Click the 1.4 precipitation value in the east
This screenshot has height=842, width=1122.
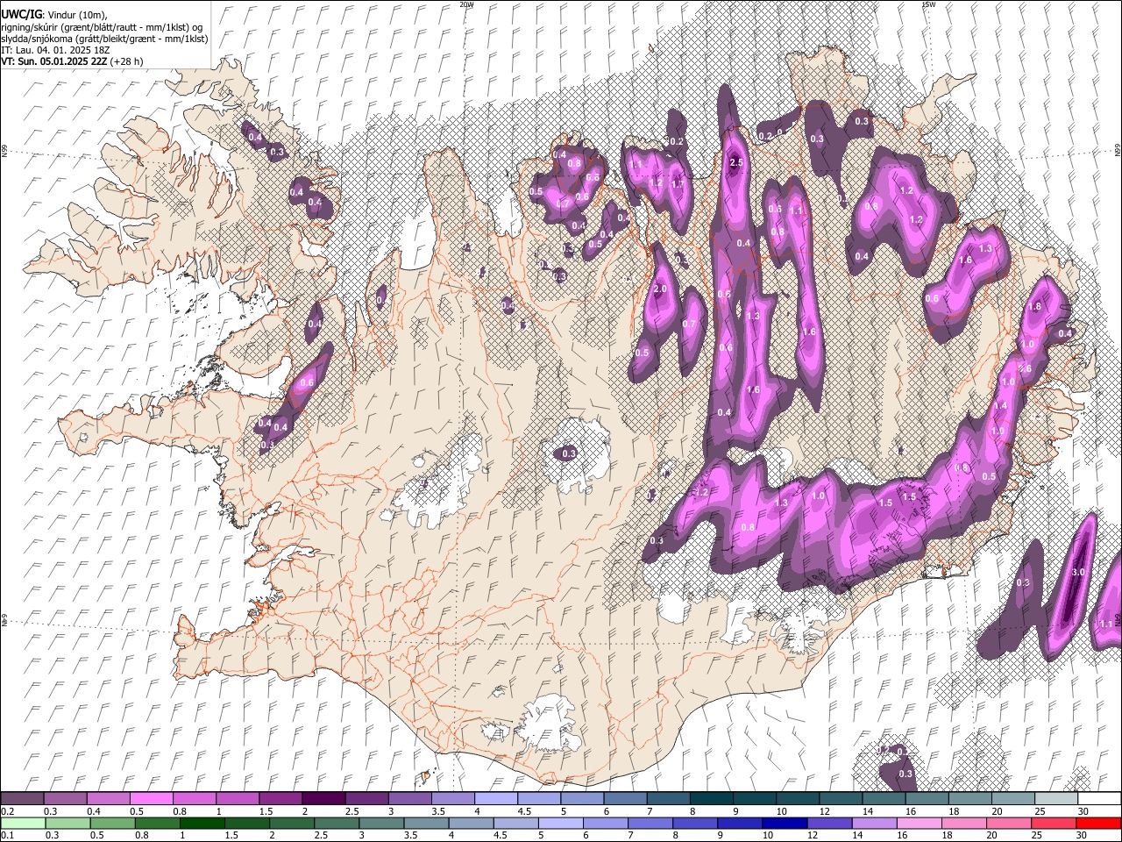coord(1001,405)
